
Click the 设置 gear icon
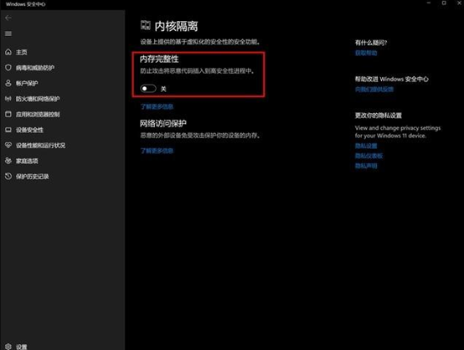pos(8,347)
